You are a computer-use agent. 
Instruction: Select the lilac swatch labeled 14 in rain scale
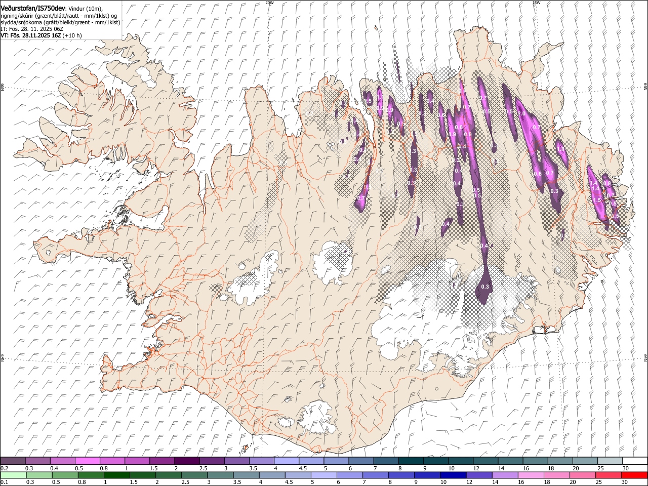click(x=504, y=475)
